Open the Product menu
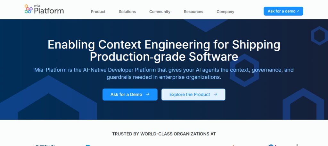Image resolution: width=328 pixels, height=146 pixels. pos(98,12)
